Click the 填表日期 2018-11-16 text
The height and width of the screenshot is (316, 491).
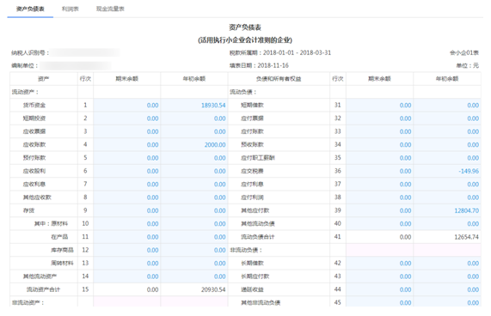tap(259, 65)
